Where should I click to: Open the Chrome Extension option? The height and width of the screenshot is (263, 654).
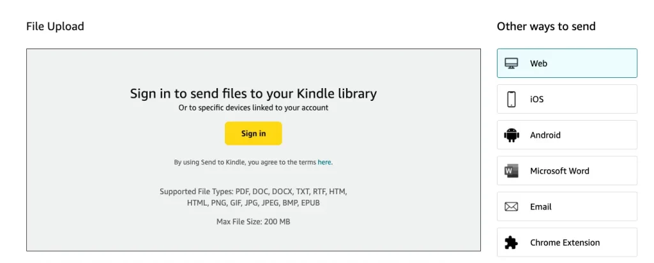(x=567, y=243)
